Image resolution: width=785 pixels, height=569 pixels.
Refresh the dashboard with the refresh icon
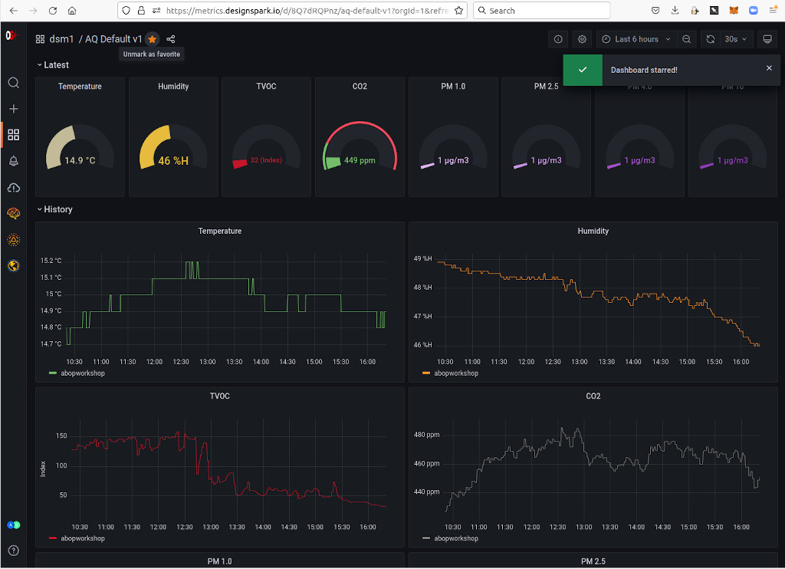711,39
